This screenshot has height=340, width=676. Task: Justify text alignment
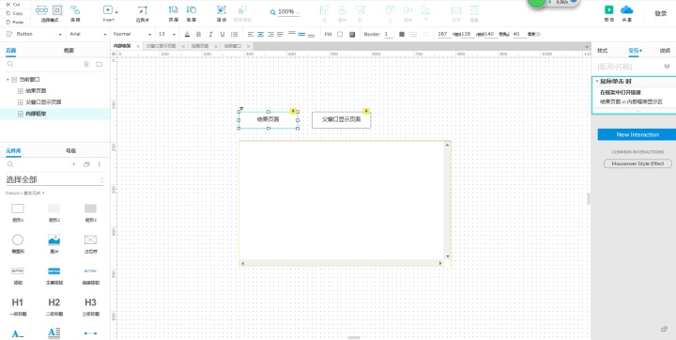click(280, 34)
